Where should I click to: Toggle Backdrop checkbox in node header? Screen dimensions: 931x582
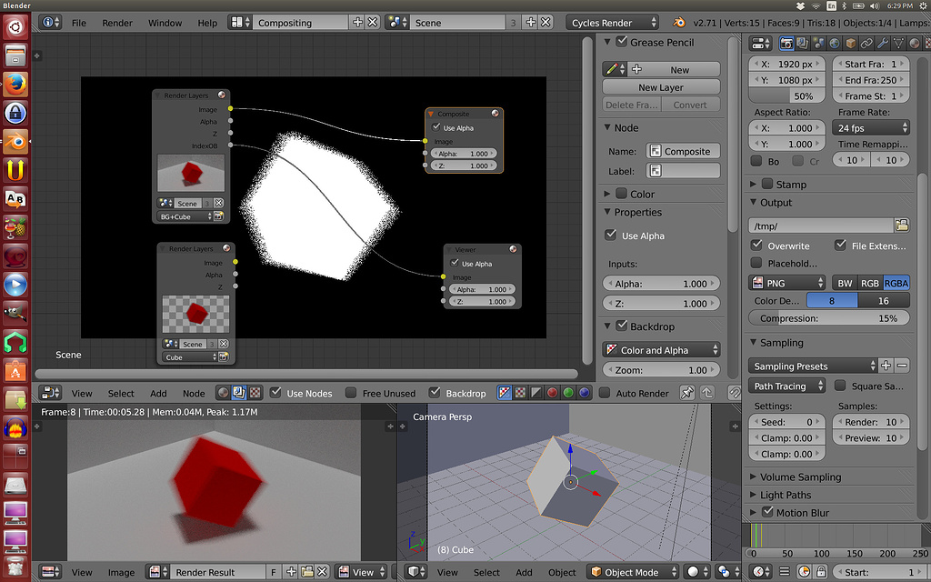click(x=435, y=393)
